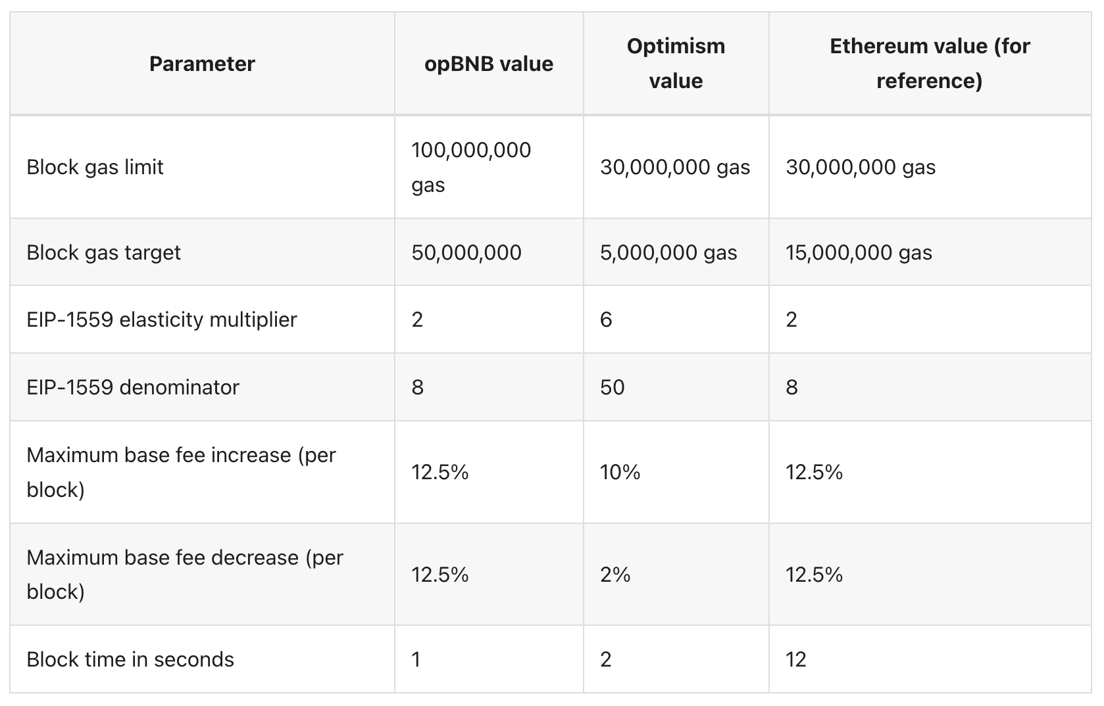Select the Block gas limit row label
Image resolution: width=1104 pixels, height=706 pixels.
tap(95, 167)
